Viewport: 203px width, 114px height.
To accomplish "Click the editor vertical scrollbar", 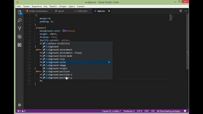I will [187, 41].
